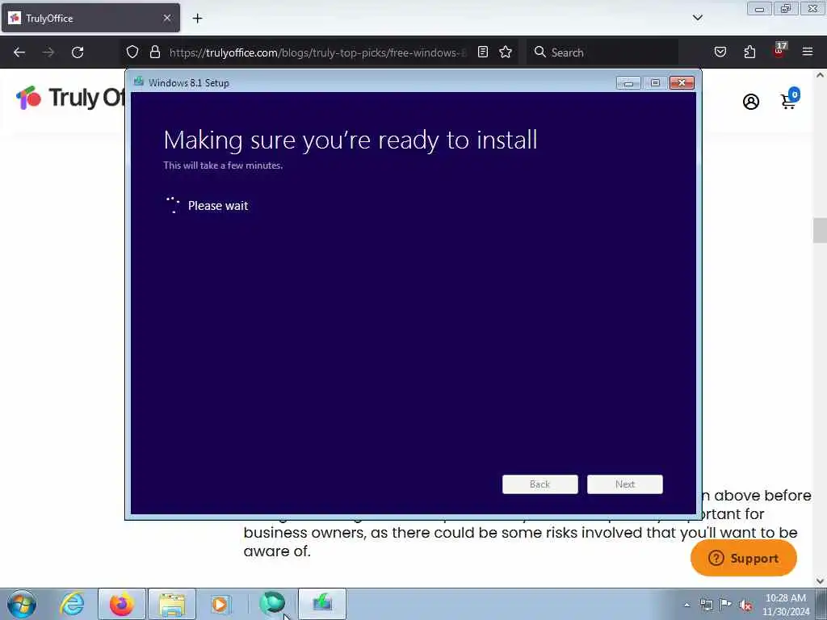Image resolution: width=827 pixels, height=620 pixels.
Task: Open the Truly Office logo home link
Action: pyautogui.click(x=71, y=98)
